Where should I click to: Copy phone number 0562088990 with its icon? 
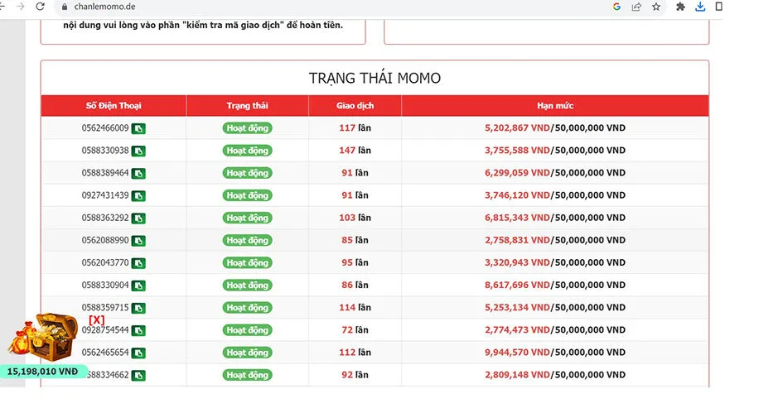138,241
